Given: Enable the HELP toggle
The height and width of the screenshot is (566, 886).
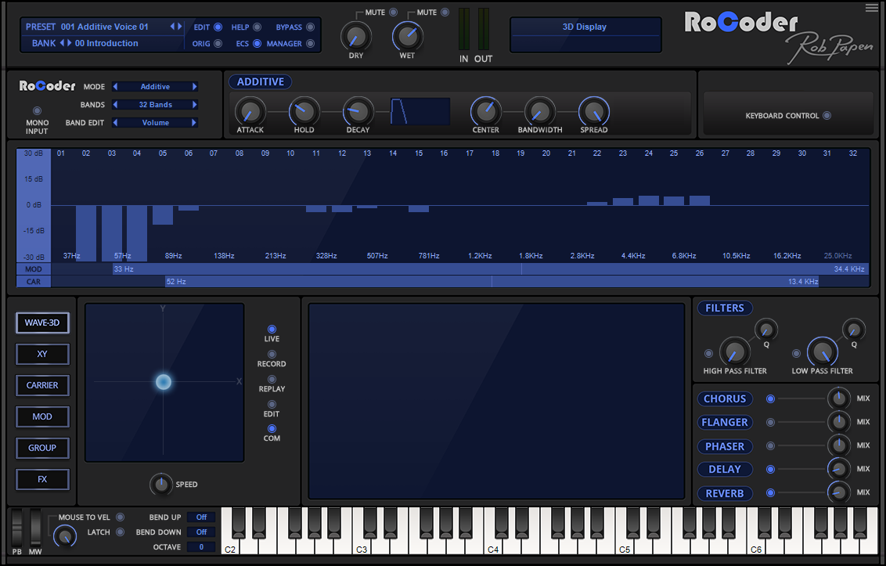Looking at the screenshot, I should click(257, 27).
